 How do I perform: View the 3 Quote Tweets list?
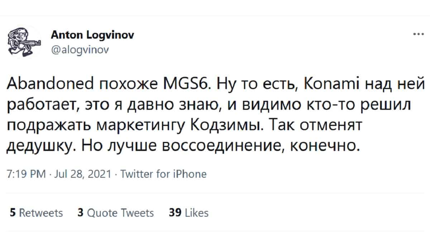[x=115, y=213]
